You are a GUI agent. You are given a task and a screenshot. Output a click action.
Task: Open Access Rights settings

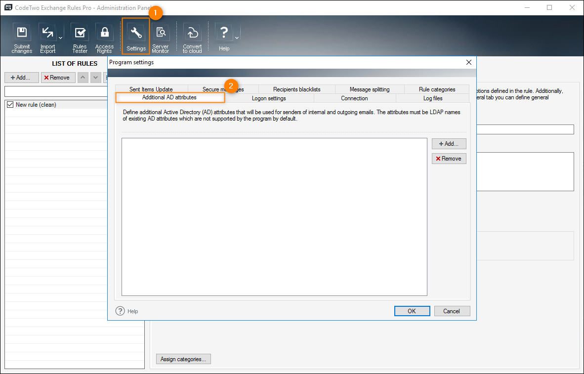tap(104, 38)
